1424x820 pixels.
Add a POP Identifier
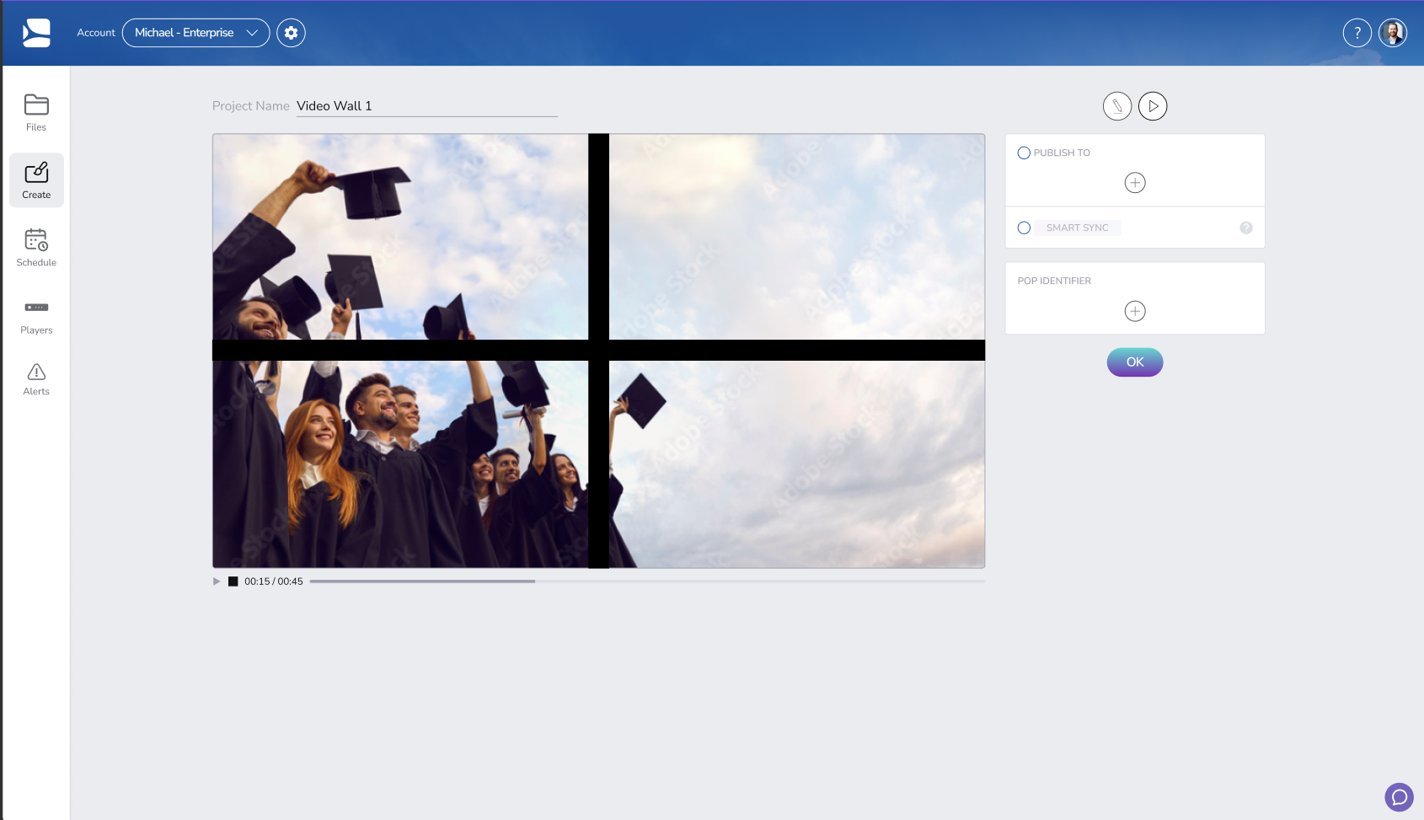[1135, 311]
